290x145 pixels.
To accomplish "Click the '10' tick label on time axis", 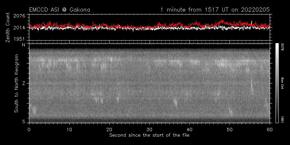I will tap(69, 130).
